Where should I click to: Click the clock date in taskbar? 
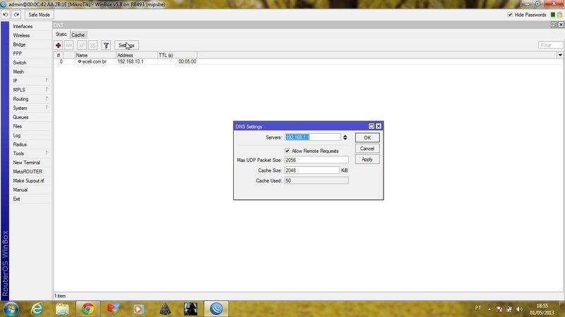pos(542,309)
